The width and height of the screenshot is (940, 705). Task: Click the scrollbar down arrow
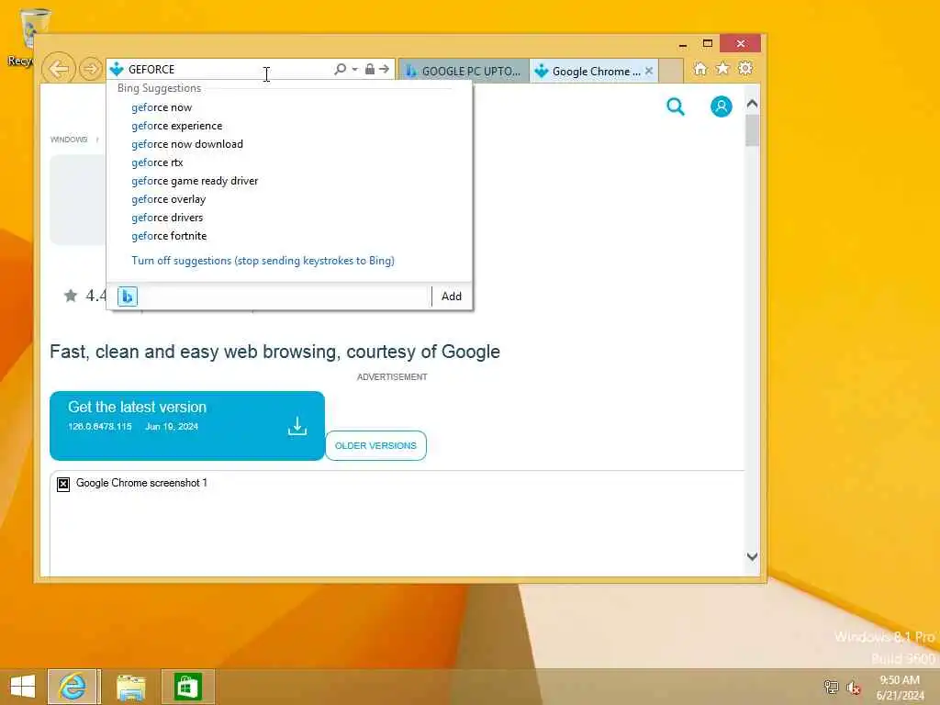point(753,556)
